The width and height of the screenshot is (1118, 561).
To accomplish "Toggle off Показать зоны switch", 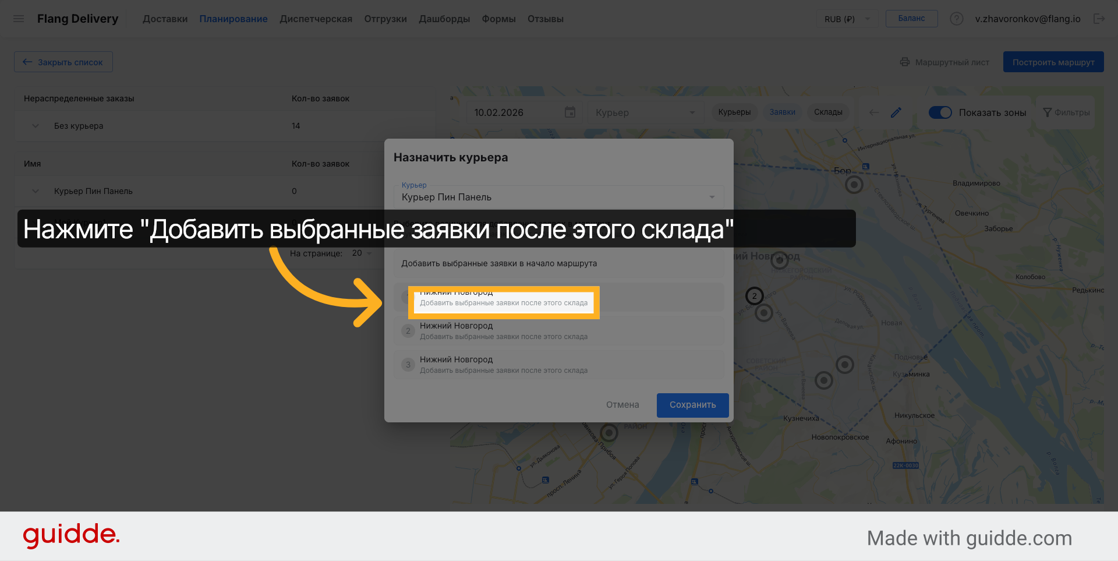I will [940, 112].
